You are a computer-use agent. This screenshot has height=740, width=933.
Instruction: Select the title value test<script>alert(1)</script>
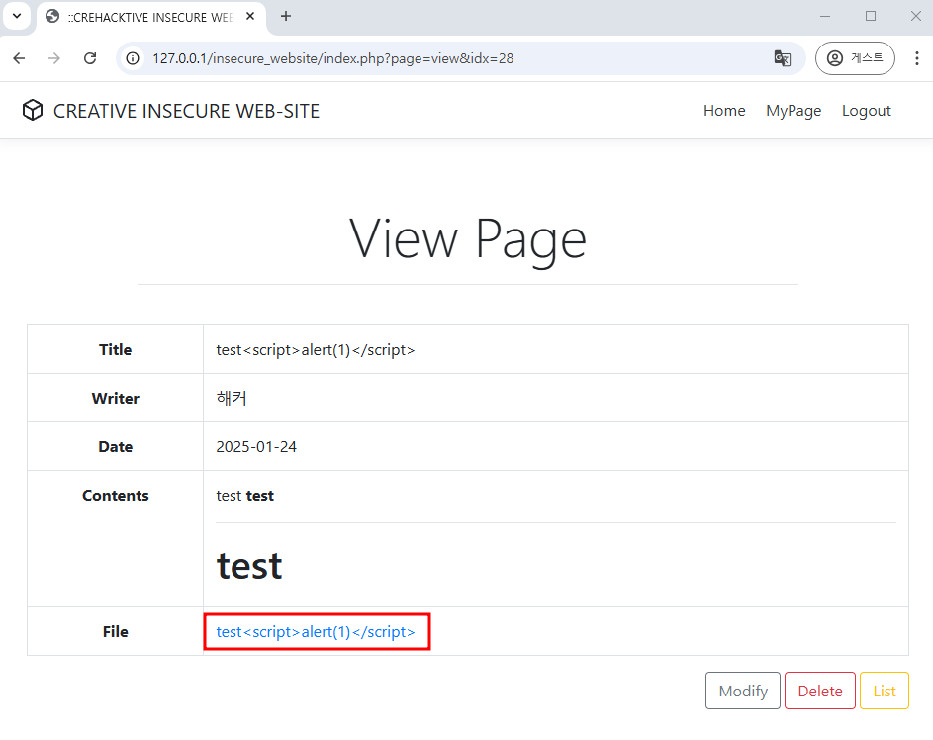[x=316, y=350]
